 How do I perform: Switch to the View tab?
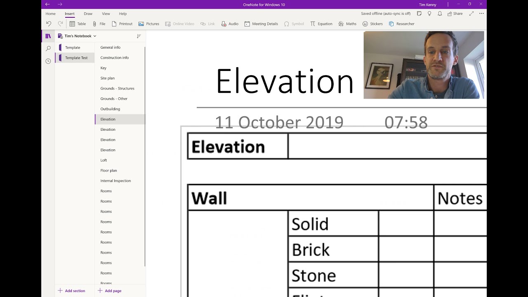coord(106,14)
